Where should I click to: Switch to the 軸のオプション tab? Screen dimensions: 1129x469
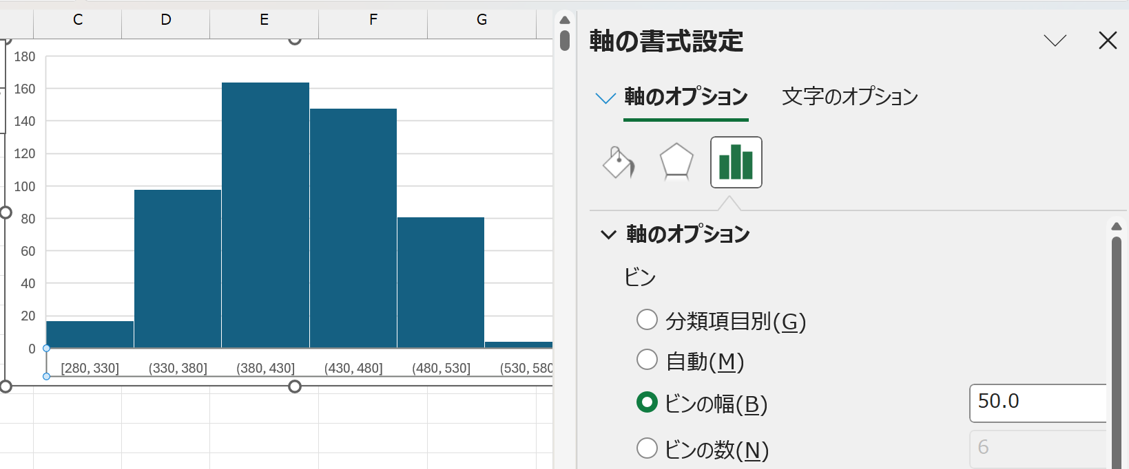tap(685, 97)
